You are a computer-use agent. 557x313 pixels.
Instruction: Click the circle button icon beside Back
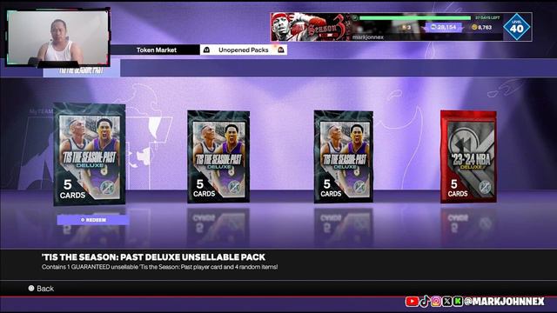(x=31, y=288)
